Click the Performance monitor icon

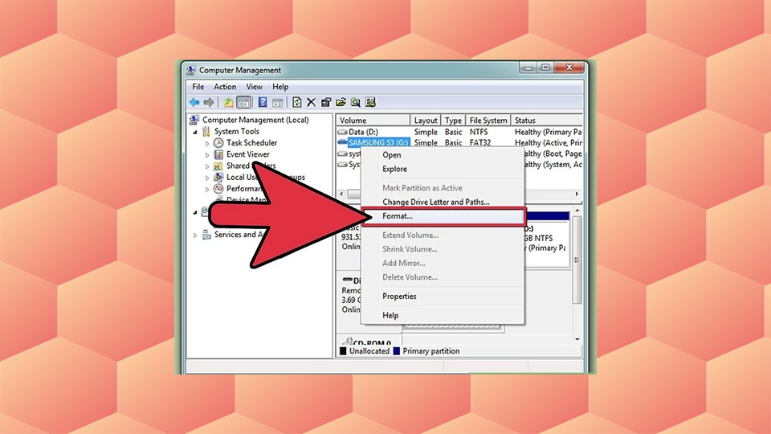click(218, 188)
